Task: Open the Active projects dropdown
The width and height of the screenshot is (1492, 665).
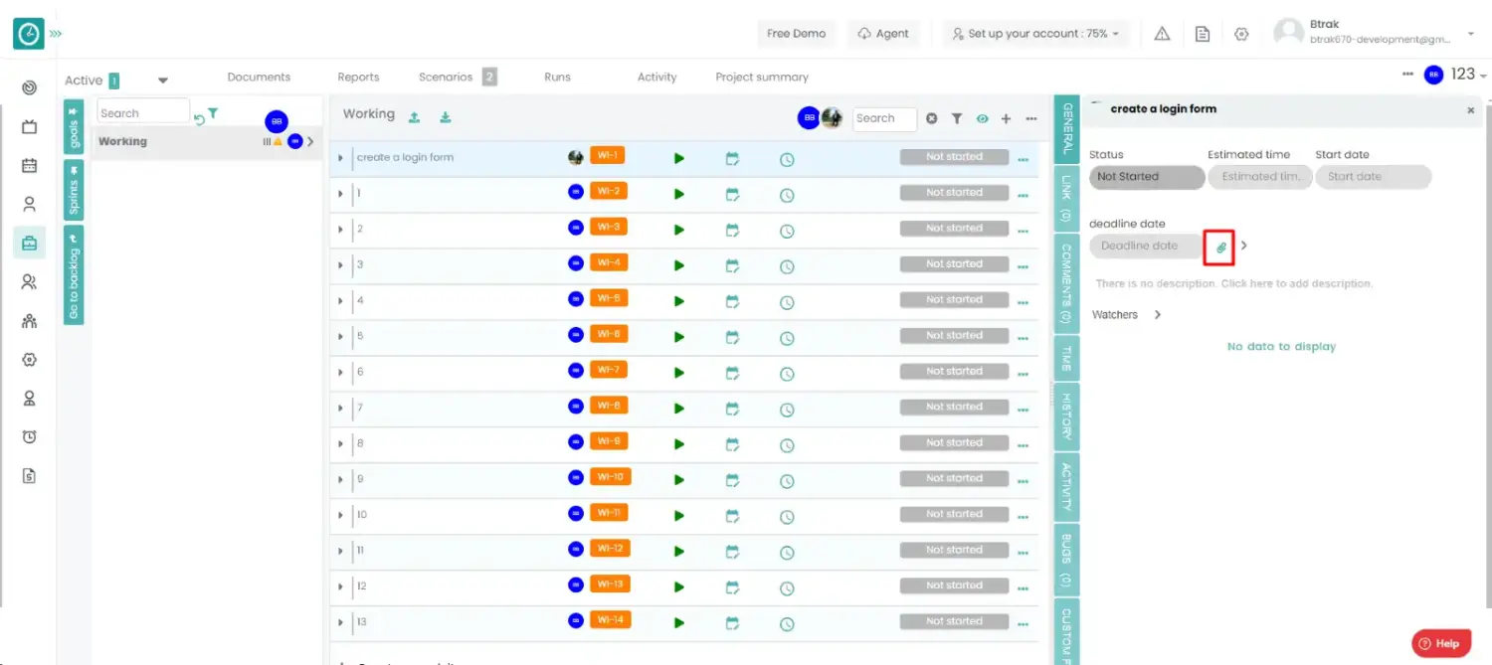Action: (x=163, y=81)
